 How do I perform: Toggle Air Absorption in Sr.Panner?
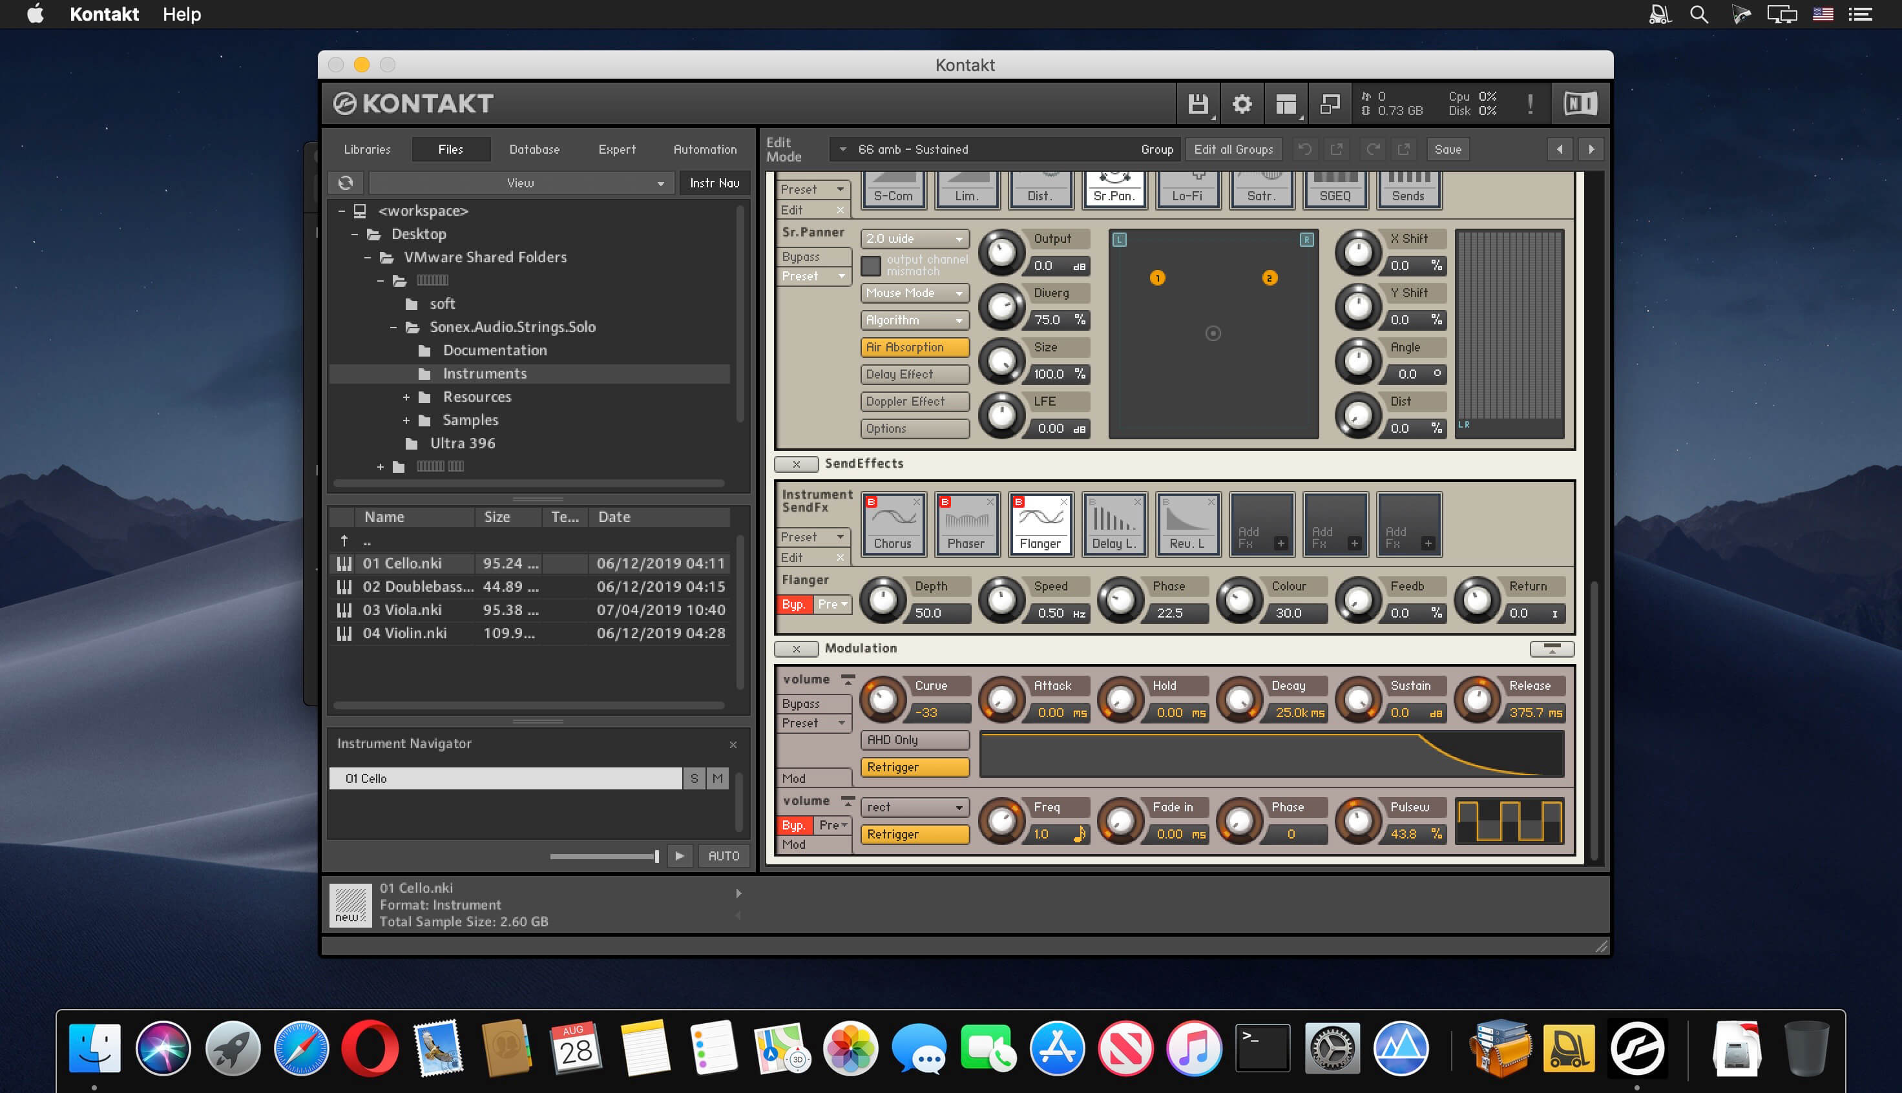[x=914, y=347]
